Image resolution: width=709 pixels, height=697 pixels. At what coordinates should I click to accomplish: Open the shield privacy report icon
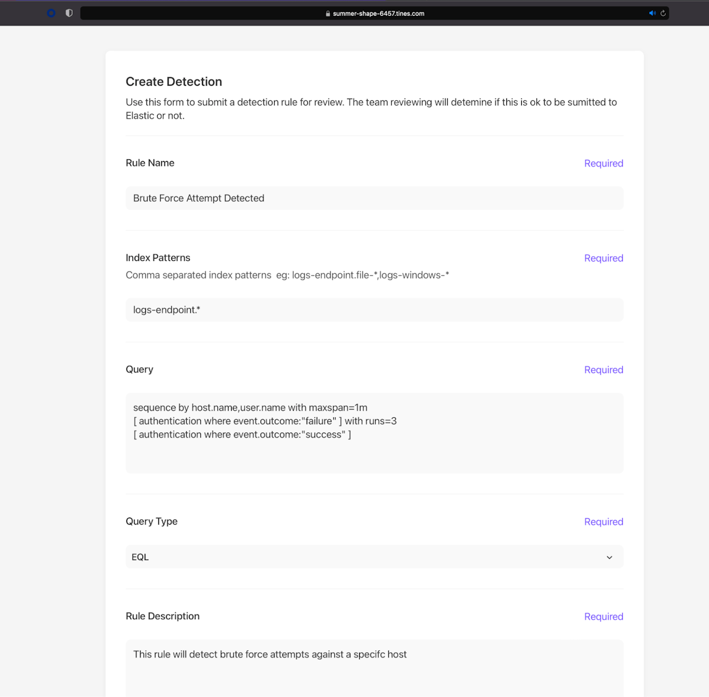(69, 13)
